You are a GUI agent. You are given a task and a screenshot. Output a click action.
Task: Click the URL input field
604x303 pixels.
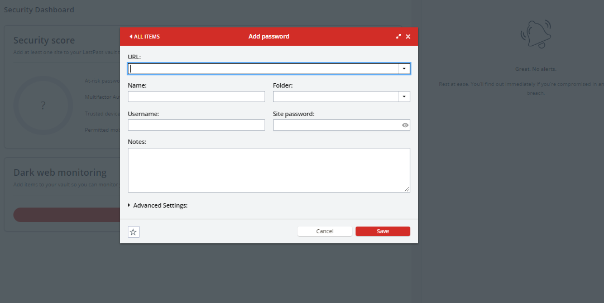(x=263, y=69)
